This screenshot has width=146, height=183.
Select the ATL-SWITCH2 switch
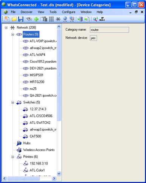(x=40, y=123)
